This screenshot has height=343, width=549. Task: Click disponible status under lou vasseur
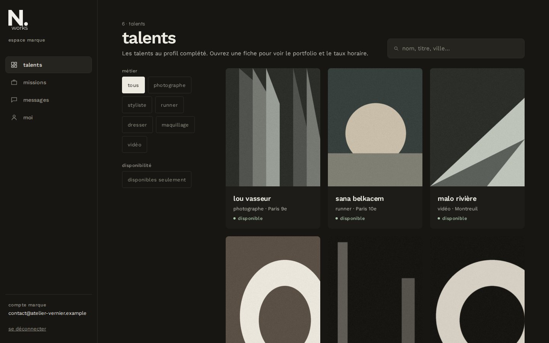click(248, 218)
